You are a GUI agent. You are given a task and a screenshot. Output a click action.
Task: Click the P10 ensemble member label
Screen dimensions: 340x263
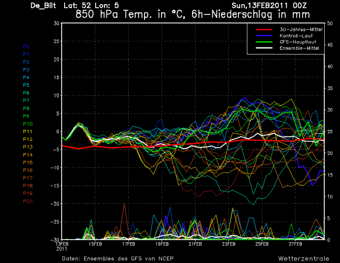pos(28,124)
